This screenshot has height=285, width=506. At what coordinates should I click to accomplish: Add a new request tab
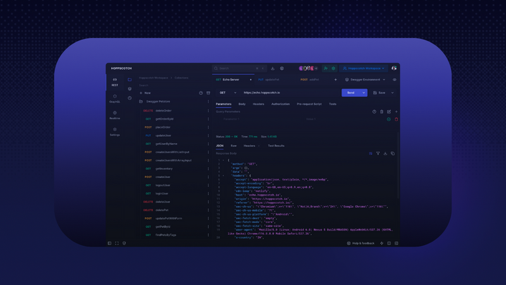click(x=336, y=80)
